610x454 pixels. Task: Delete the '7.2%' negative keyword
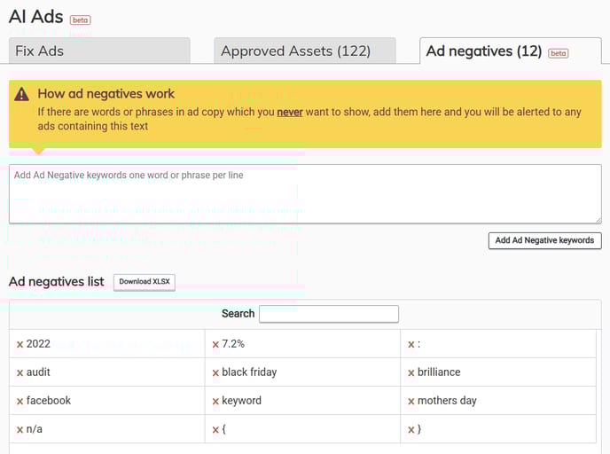(215, 344)
